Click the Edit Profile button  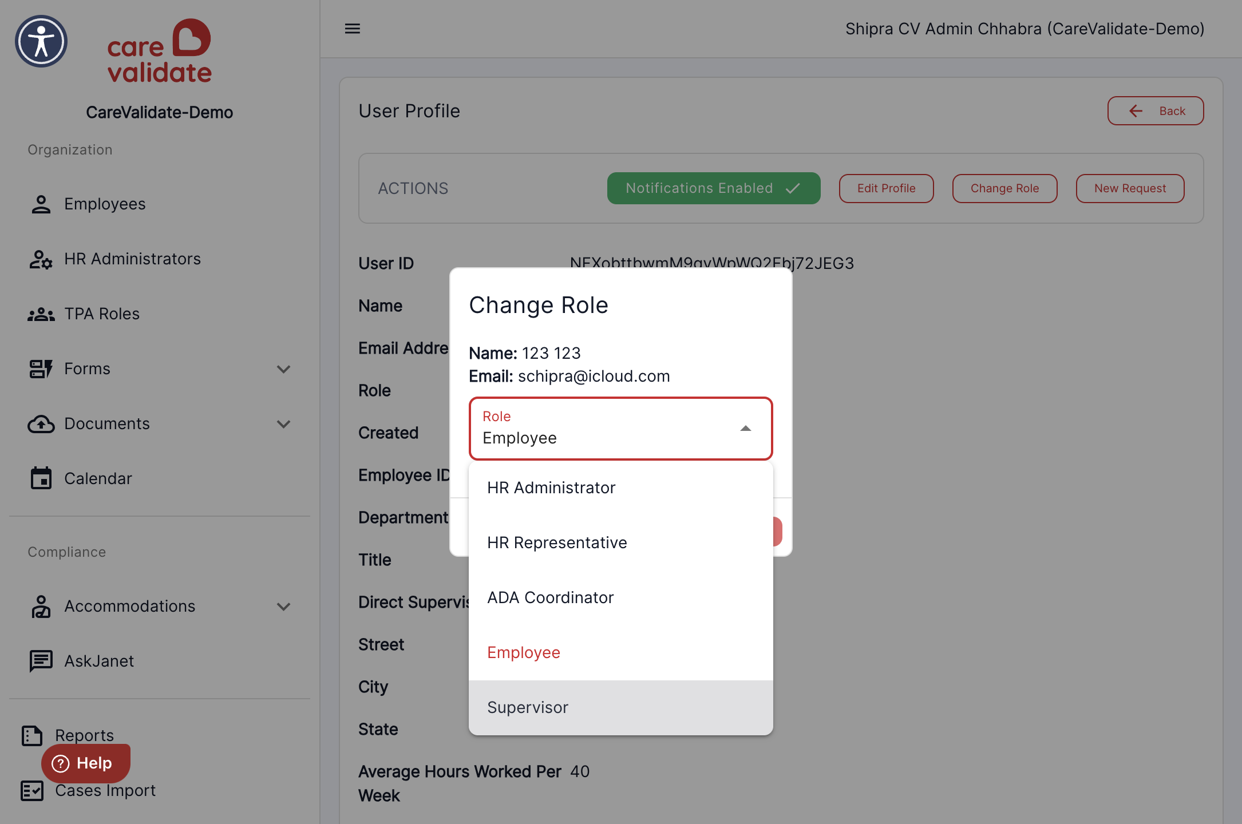tap(886, 188)
